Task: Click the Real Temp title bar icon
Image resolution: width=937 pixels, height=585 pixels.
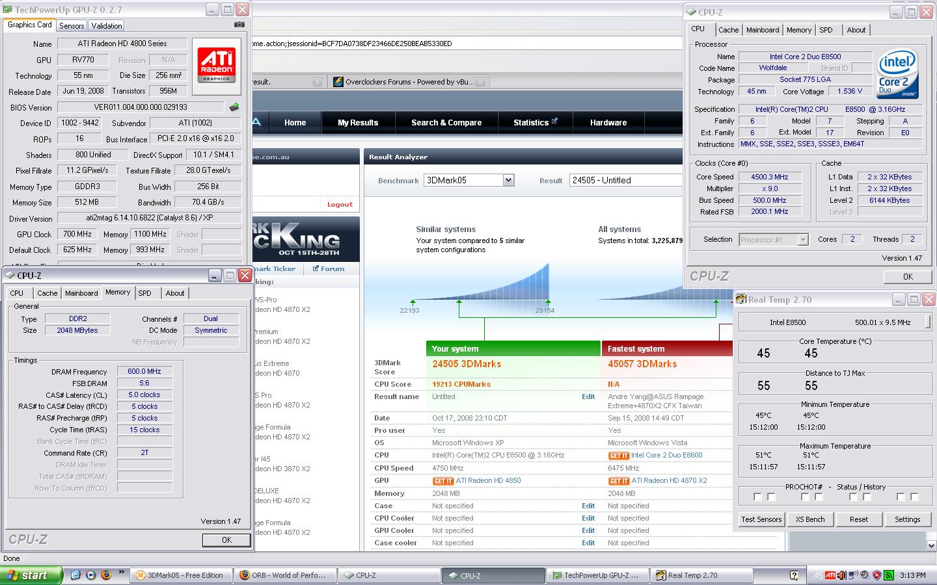Action: tap(740, 300)
